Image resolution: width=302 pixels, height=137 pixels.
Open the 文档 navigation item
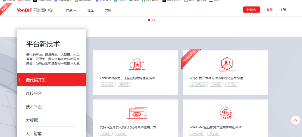point(108,10)
